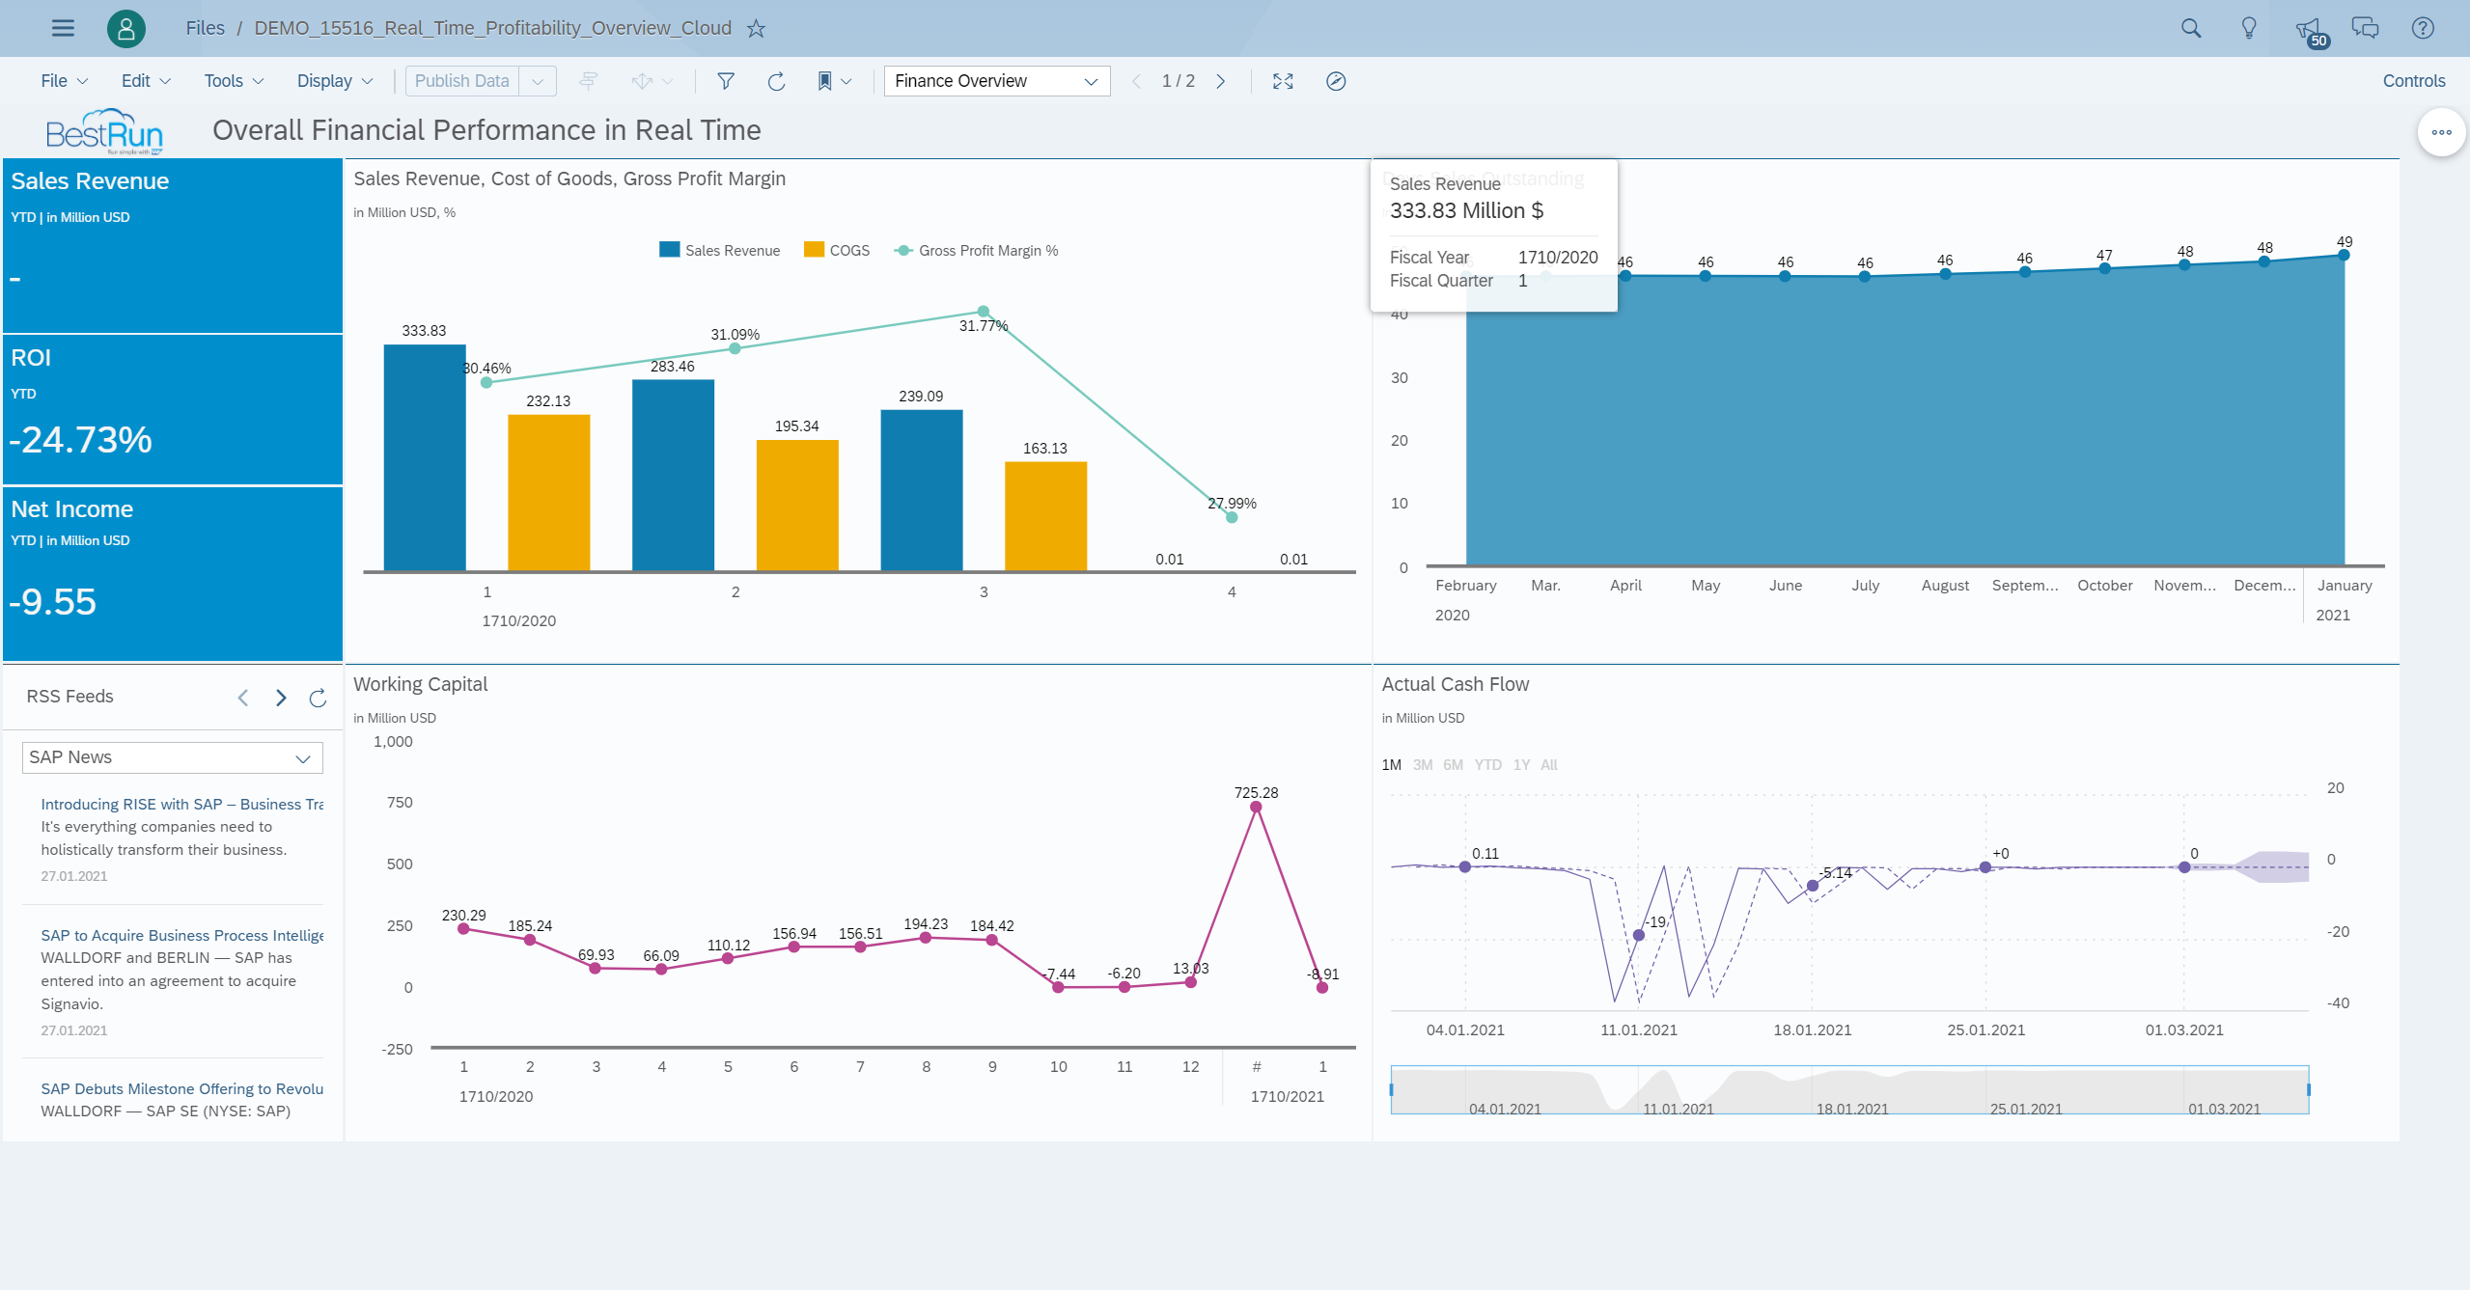The width and height of the screenshot is (2470, 1290).
Task: Click the search magnifier icon
Action: 2191,28
